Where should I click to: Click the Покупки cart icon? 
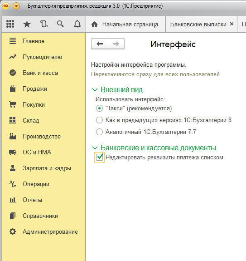point(13,104)
